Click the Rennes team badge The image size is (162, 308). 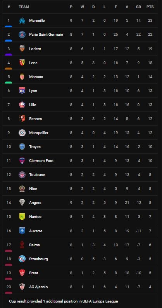coord(22,118)
